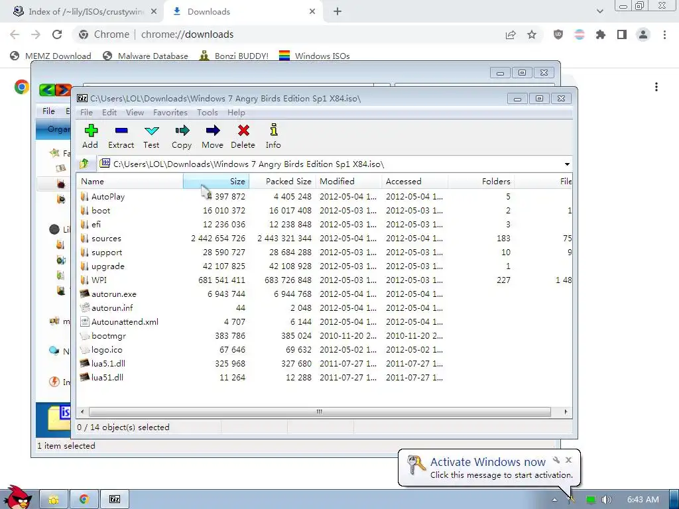Select the lua5.1.dll file

coord(108,364)
